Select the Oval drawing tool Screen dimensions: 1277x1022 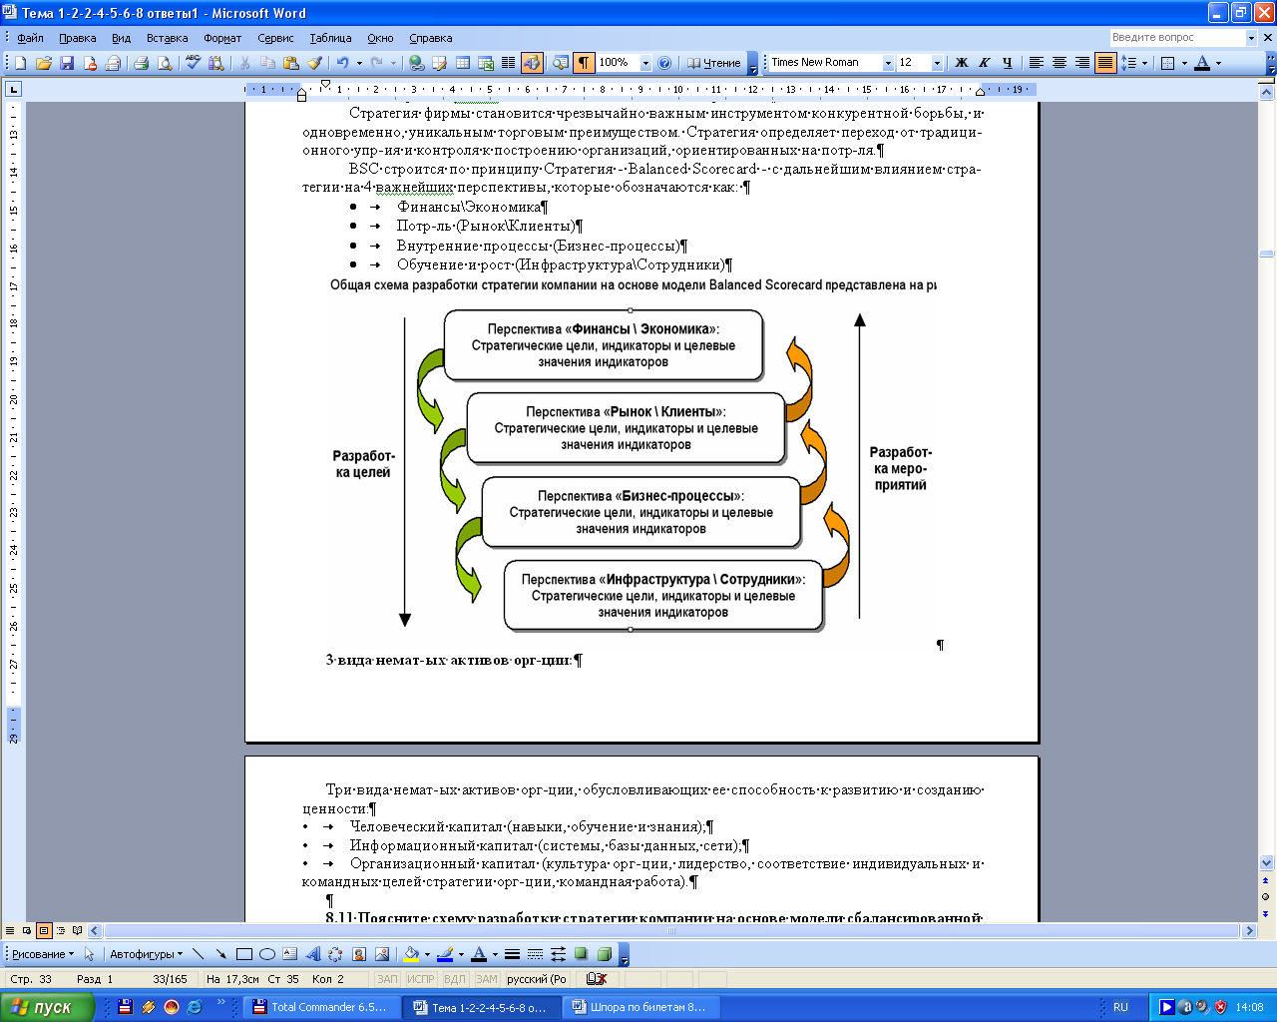coord(266,954)
